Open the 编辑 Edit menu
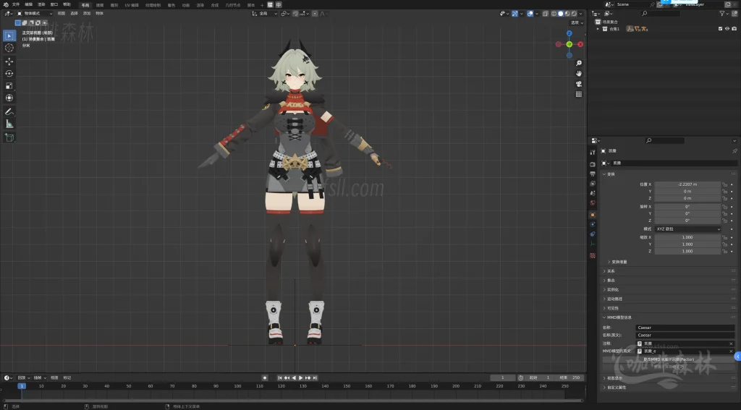Image resolution: width=741 pixels, height=410 pixels. 29,4
